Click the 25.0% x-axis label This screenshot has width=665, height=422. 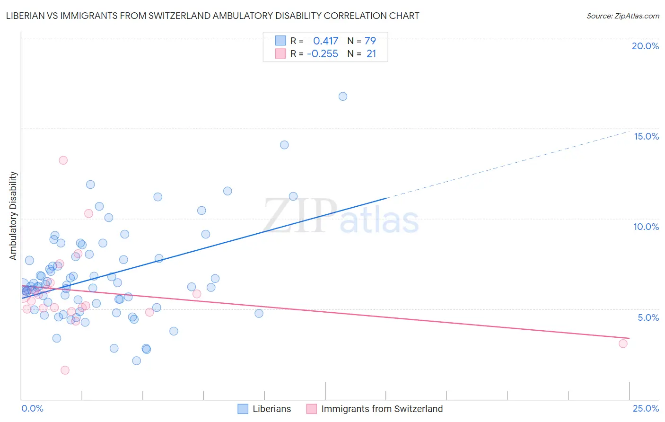click(x=646, y=408)
